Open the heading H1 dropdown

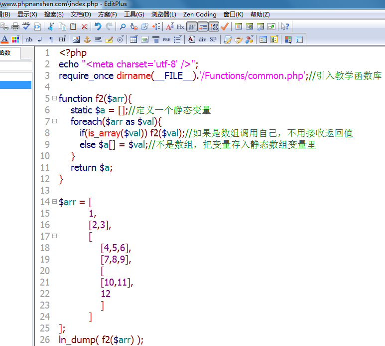[x=62, y=39]
